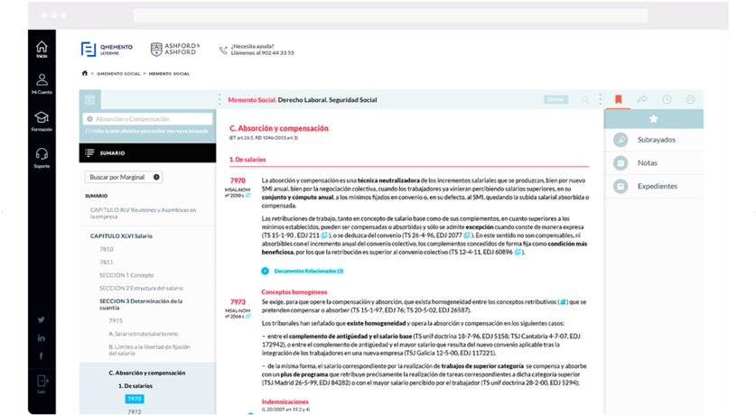This screenshot has height=415, width=756.
Task: Click the Notas note icon
Action: [x=621, y=162]
